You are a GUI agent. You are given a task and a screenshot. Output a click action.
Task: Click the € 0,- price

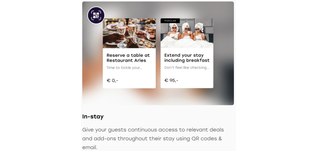point(112,81)
